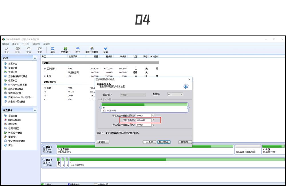Select 复制分区 in the 向导 panel
Viewport: 286px width, 186px height.
10,72
